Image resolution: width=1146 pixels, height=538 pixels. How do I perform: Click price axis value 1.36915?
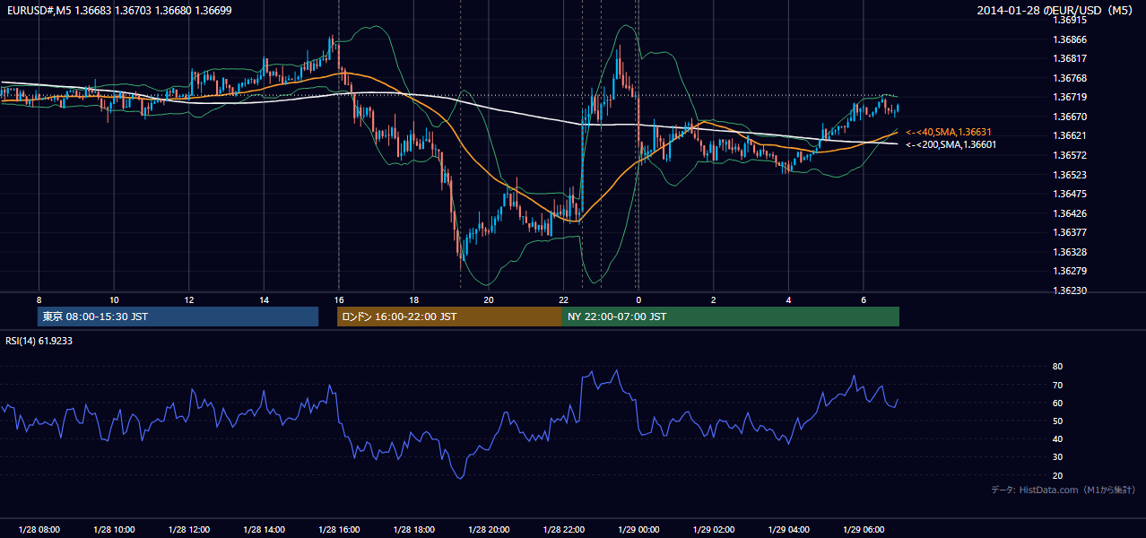[1070, 21]
